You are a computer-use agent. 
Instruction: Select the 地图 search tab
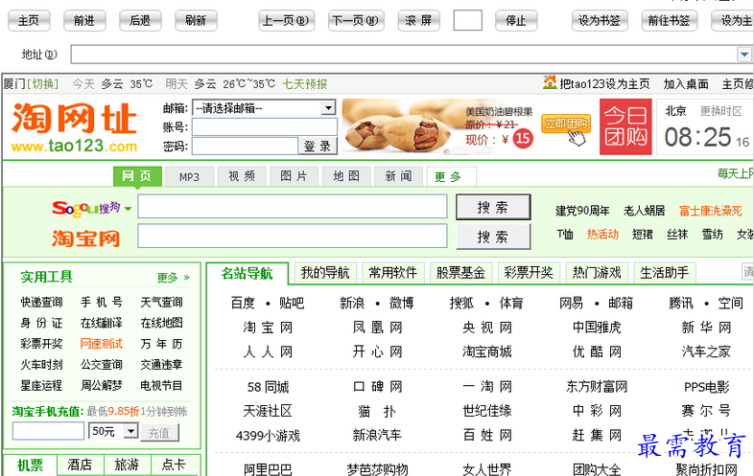pyautogui.click(x=346, y=177)
